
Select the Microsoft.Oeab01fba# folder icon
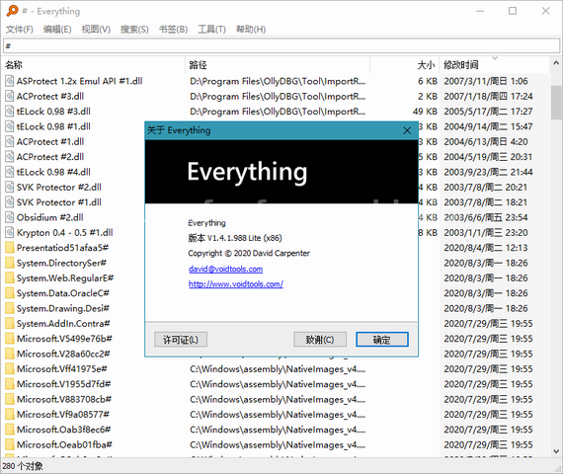[x=9, y=444]
